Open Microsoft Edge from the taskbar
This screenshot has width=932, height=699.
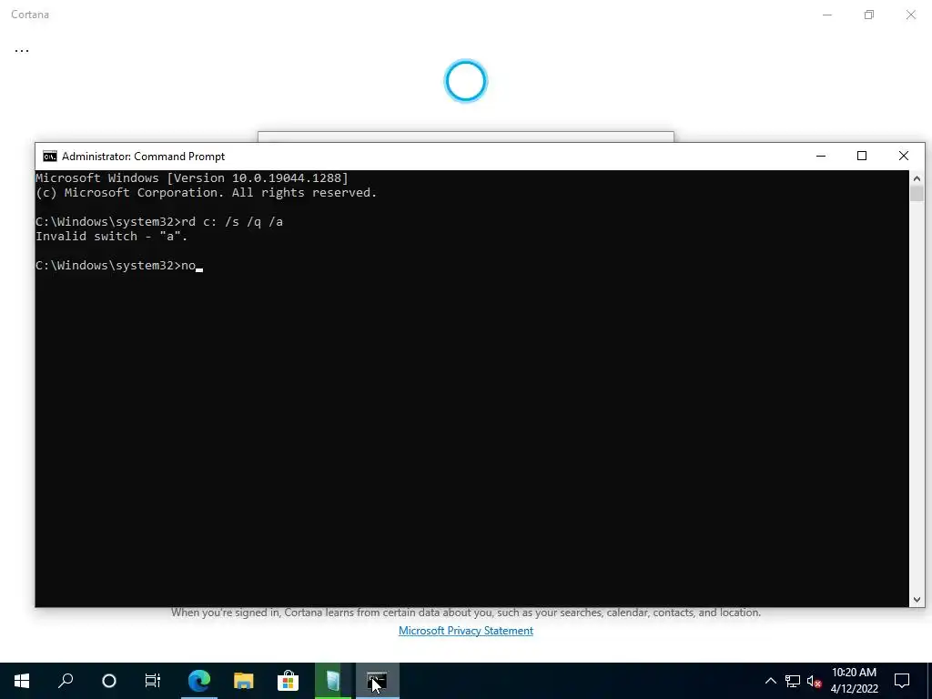[x=199, y=681]
